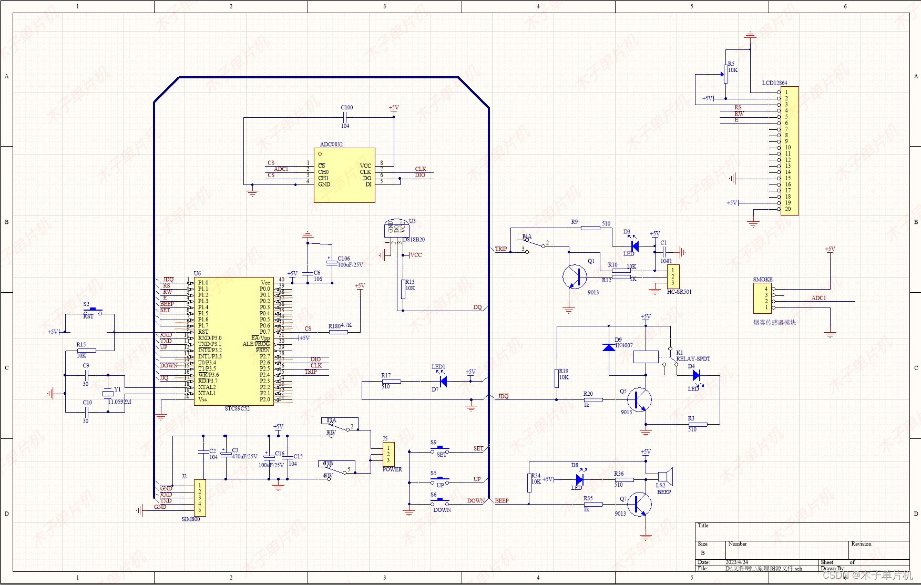Click the S6 DOWN pushbutton
The width and height of the screenshot is (921, 585).
click(440, 502)
